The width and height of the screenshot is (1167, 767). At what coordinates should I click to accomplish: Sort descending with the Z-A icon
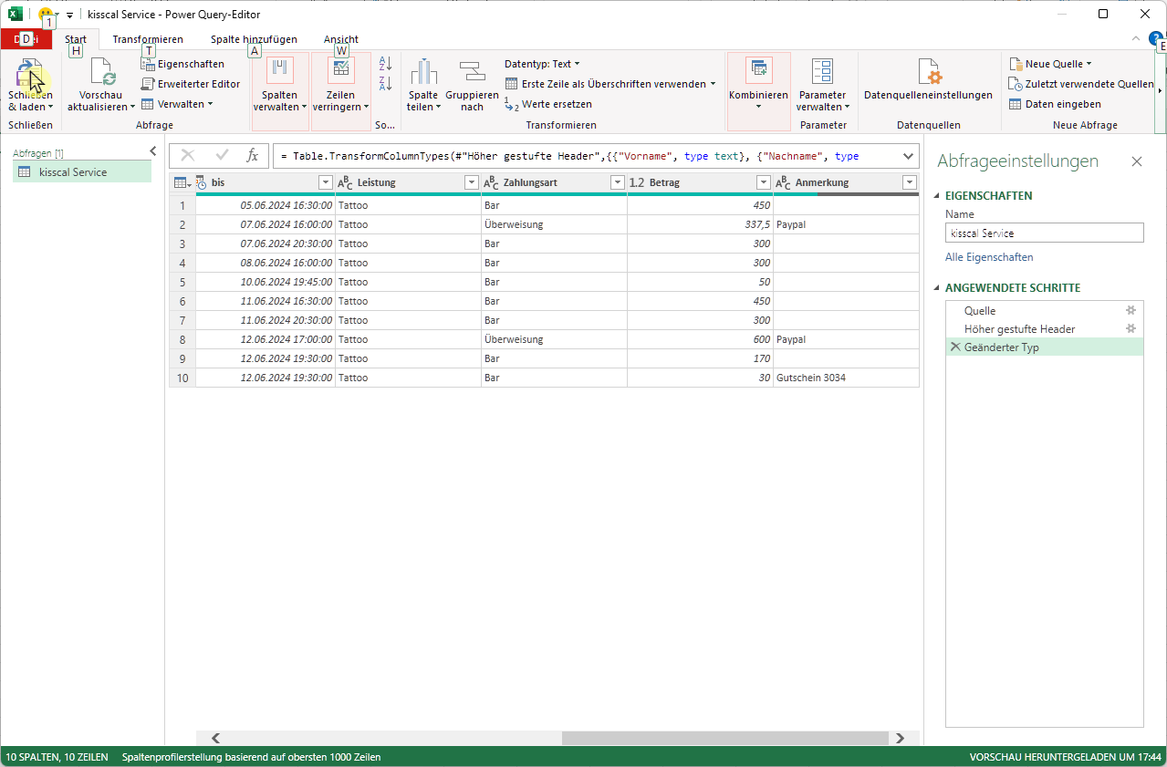(385, 84)
